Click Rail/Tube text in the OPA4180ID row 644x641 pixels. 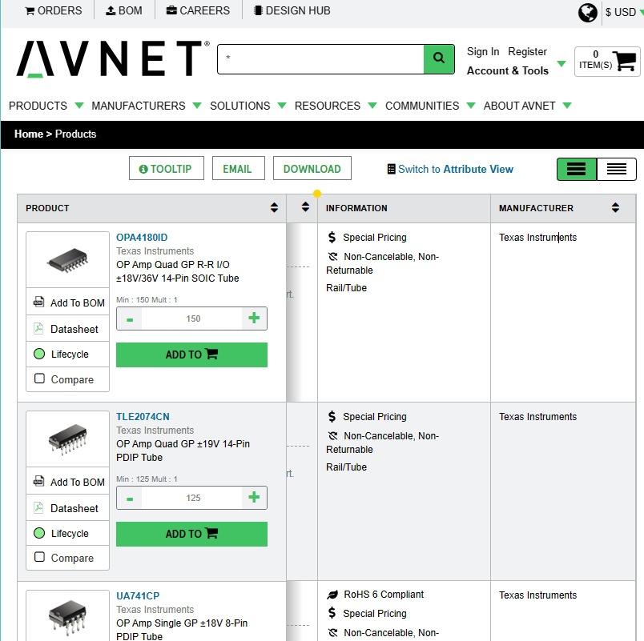346,288
